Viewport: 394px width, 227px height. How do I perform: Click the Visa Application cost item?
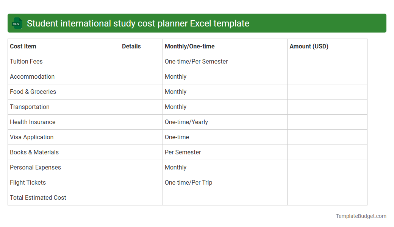31,137
